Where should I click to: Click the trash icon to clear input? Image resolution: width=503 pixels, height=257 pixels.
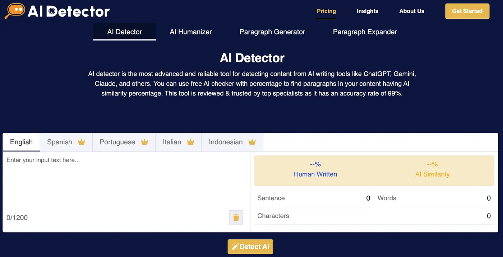click(236, 218)
